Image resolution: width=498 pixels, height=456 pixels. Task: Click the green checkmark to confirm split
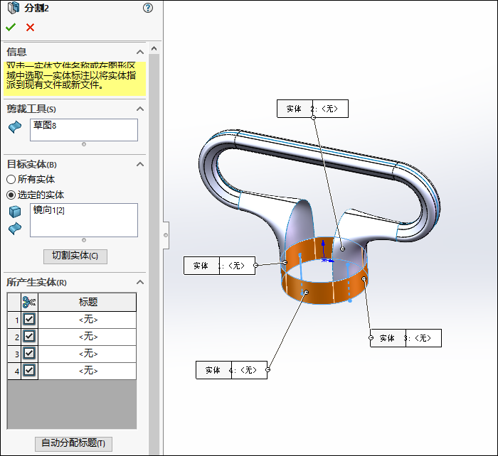point(11,28)
